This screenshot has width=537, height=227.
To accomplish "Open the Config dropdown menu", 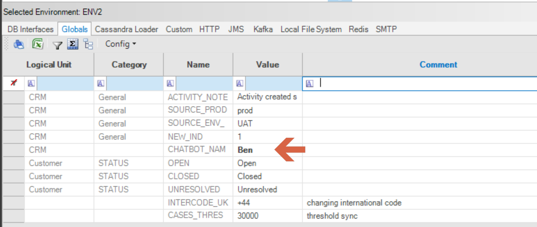I will pos(120,44).
